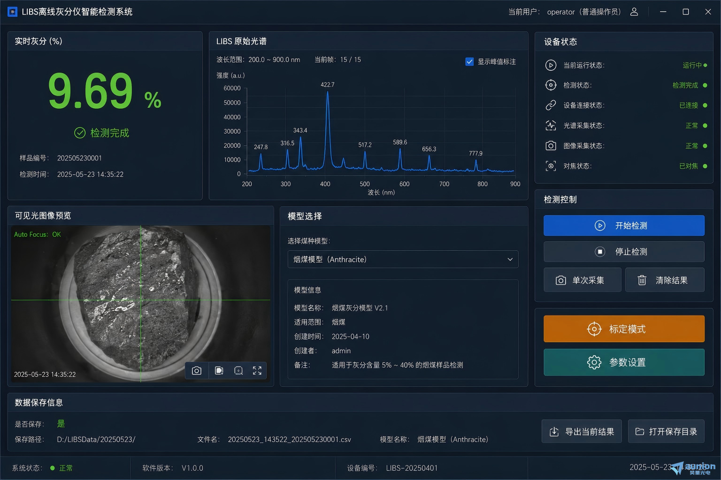Click 单次采集 single capture button
The height and width of the screenshot is (480, 721).
tap(583, 280)
